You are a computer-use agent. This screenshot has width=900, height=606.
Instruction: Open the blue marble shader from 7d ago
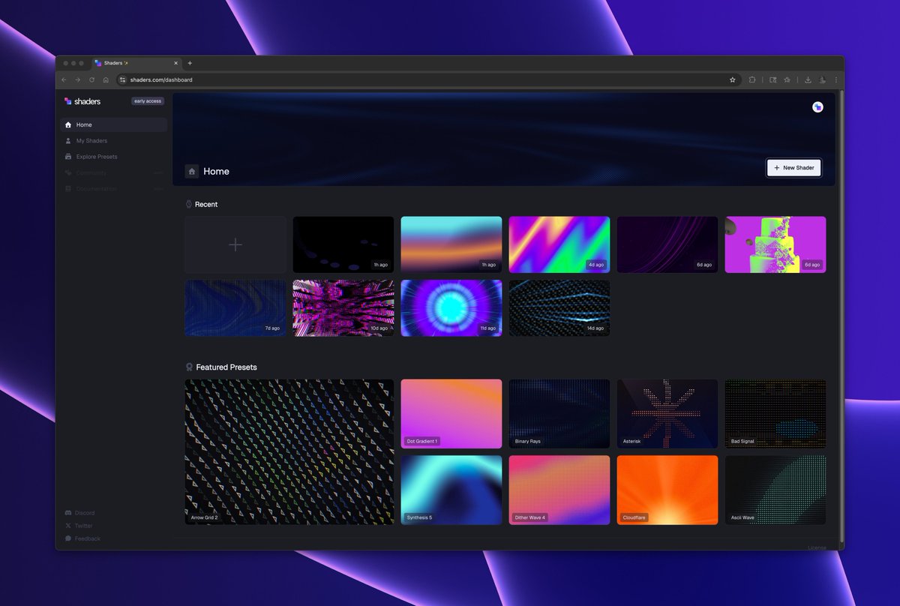(235, 308)
